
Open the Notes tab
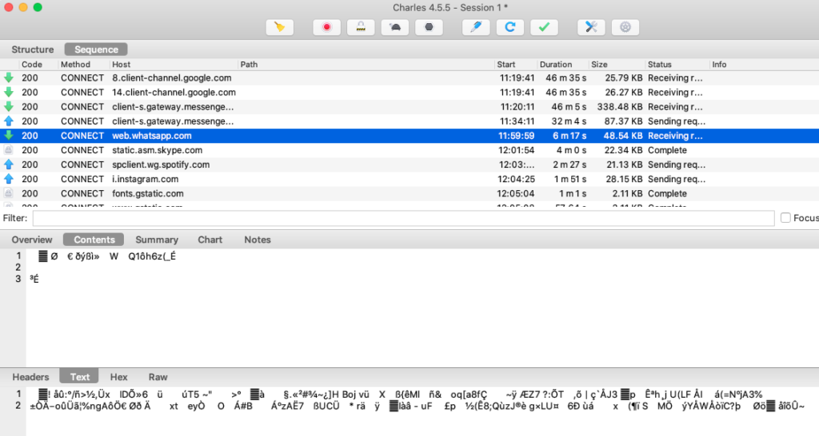(258, 240)
